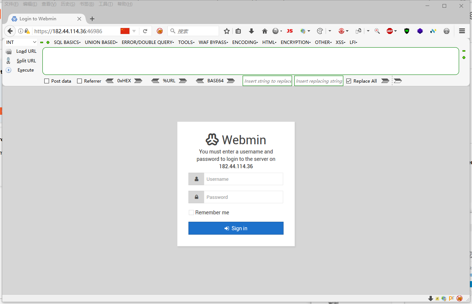472x304 pixels.
Task: Click the green W shield extension icon
Action: click(407, 31)
